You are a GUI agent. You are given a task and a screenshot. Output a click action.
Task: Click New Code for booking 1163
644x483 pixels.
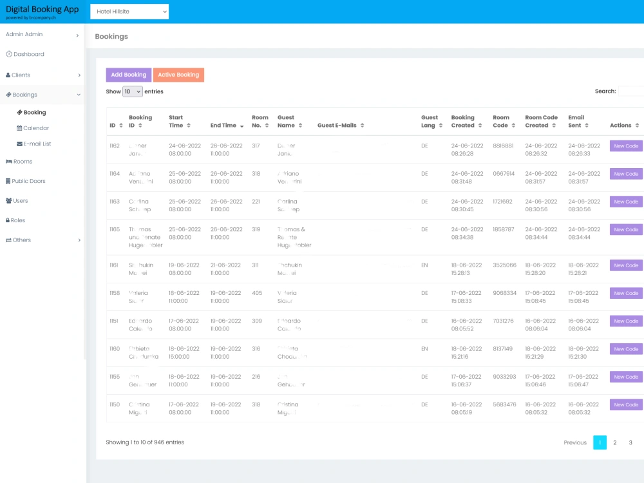coord(626,202)
